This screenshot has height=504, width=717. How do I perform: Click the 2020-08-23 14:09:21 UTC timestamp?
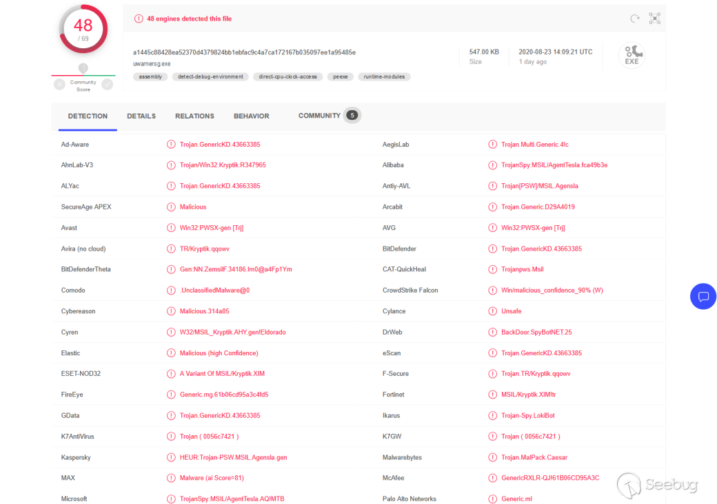point(556,52)
